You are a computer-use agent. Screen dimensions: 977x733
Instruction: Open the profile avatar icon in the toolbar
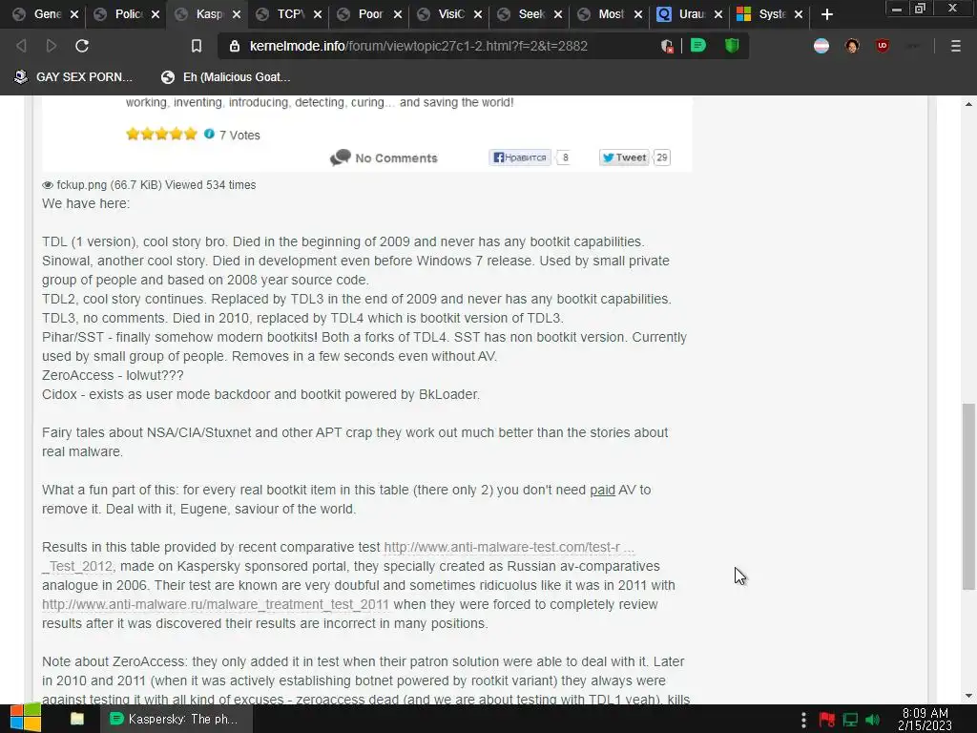pos(852,46)
